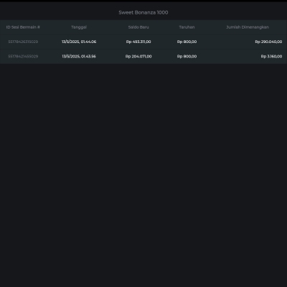Click balance Rp 204.071,00
This screenshot has width=287, height=287.
(138, 57)
